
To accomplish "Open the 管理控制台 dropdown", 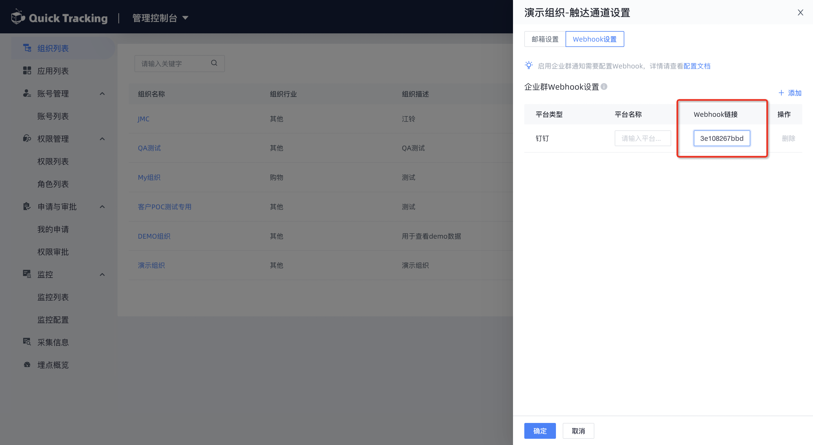I will [x=160, y=18].
